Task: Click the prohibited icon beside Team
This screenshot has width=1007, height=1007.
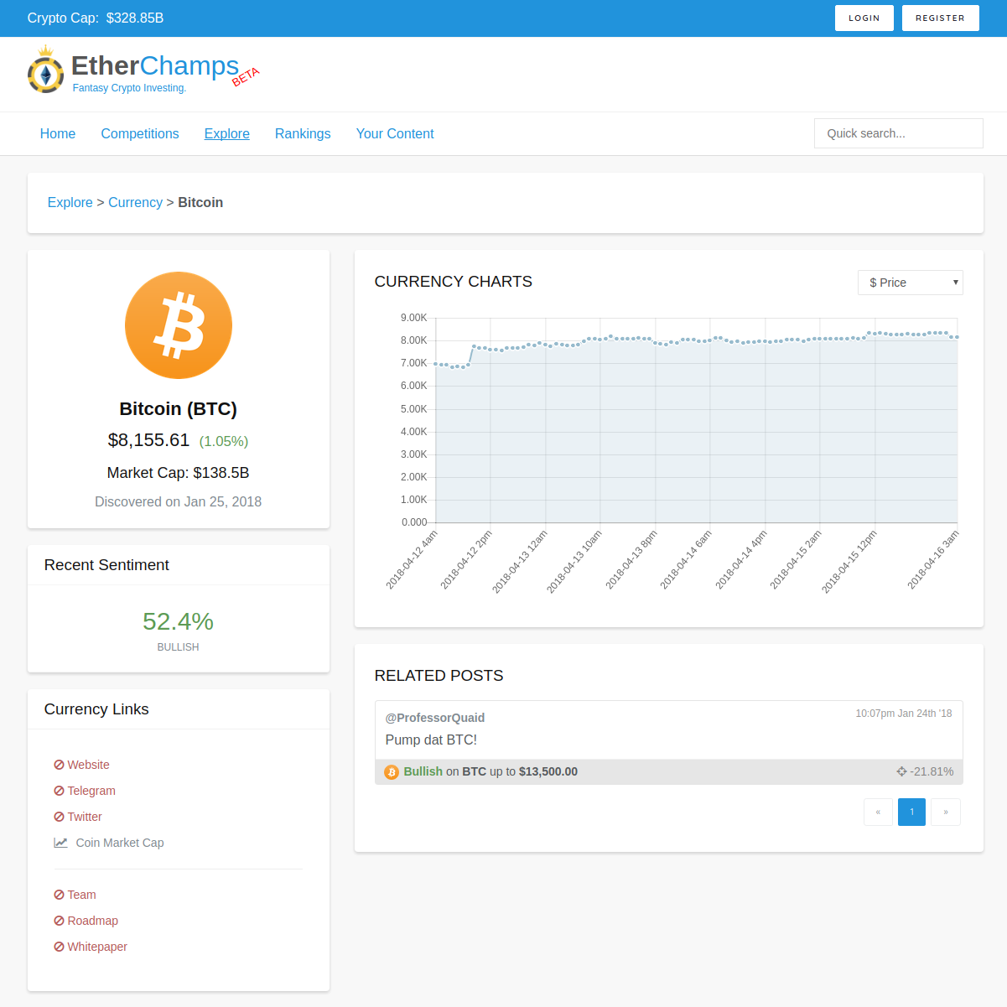Action: pos(59,895)
